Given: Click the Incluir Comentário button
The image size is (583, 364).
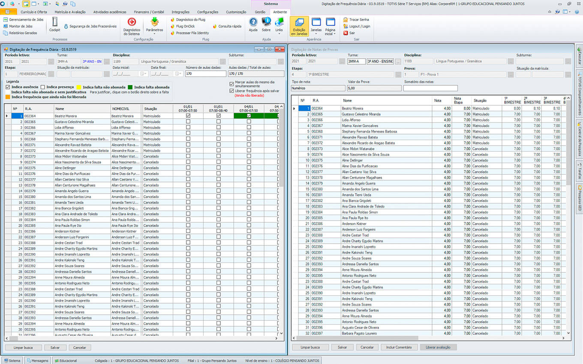Looking at the screenshot, I should pos(399,347).
